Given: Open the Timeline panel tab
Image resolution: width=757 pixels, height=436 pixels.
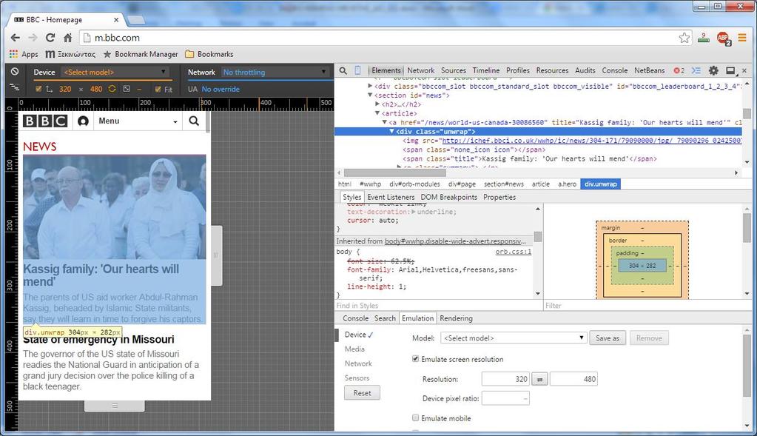Looking at the screenshot, I should point(485,70).
